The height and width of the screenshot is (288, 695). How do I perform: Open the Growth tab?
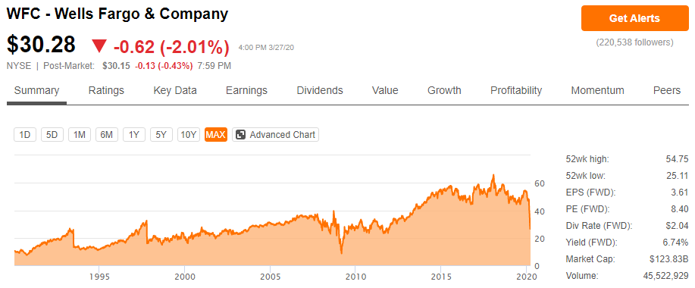point(444,91)
